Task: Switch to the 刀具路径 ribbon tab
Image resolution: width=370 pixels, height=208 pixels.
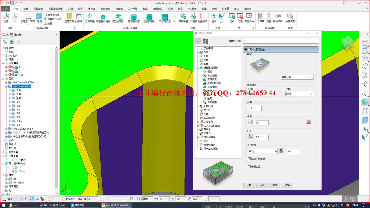Action: click(38, 9)
